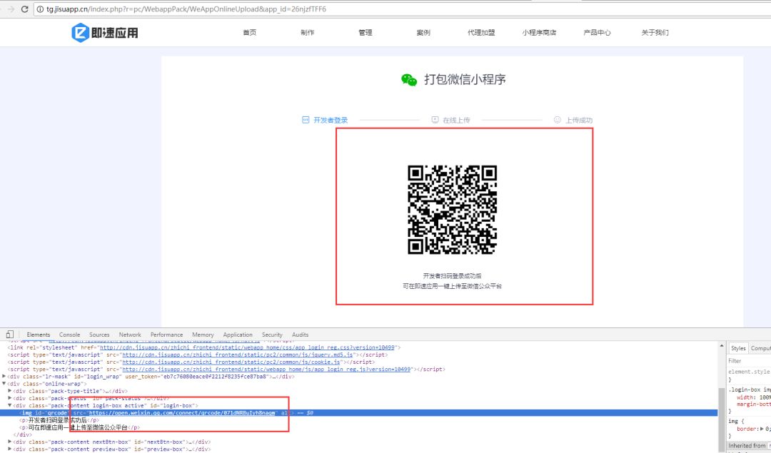Image resolution: width=771 pixels, height=453 pixels.
Task: Click the 开发者登录 step label
Action: 331,120
